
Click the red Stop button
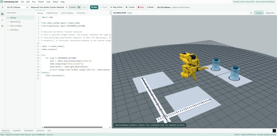[141, 7]
